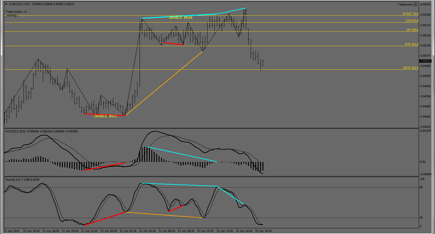Click the XOP 161.0 level label

(412, 45)
